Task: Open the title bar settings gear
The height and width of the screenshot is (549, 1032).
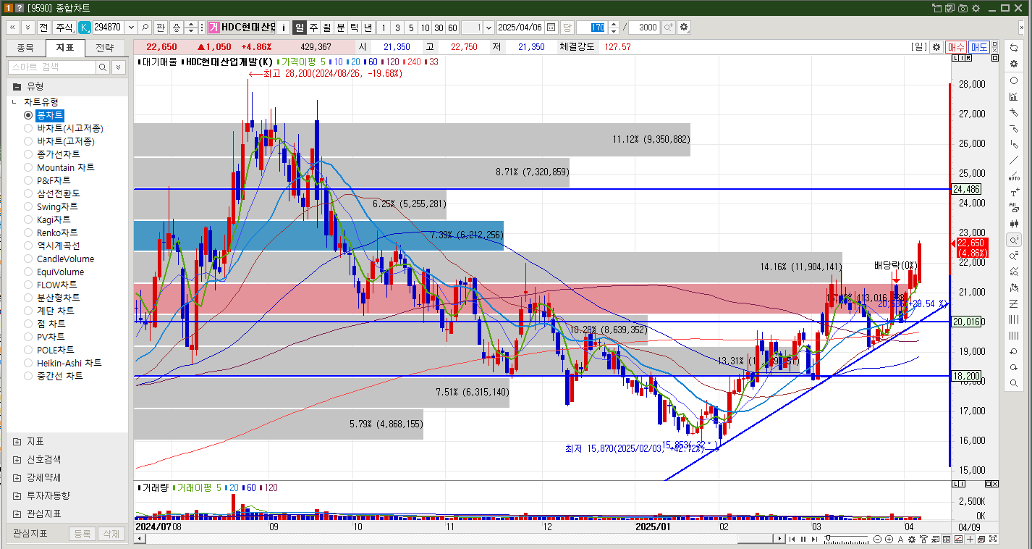Action: click(x=975, y=8)
